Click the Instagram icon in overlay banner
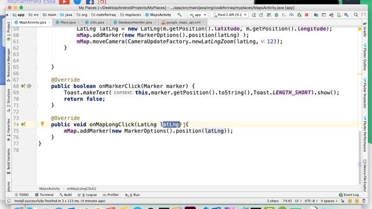Image resolution: width=372 pixels, height=209 pixels. pyautogui.click(x=102, y=2)
